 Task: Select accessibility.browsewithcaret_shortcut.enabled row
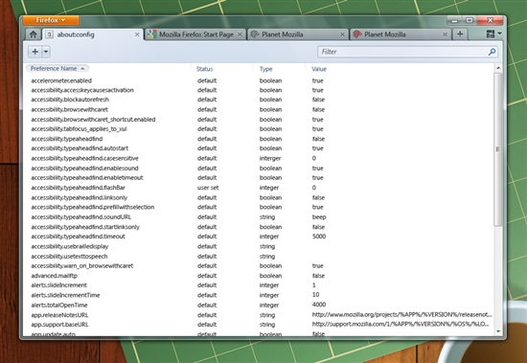[x=259, y=120]
